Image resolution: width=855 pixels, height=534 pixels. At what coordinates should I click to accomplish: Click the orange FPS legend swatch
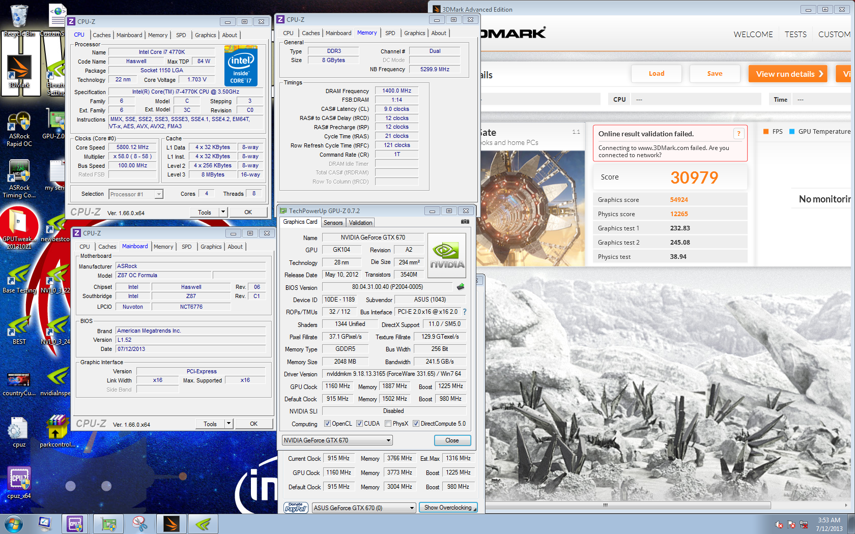pyautogui.click(x=765, y=132)
